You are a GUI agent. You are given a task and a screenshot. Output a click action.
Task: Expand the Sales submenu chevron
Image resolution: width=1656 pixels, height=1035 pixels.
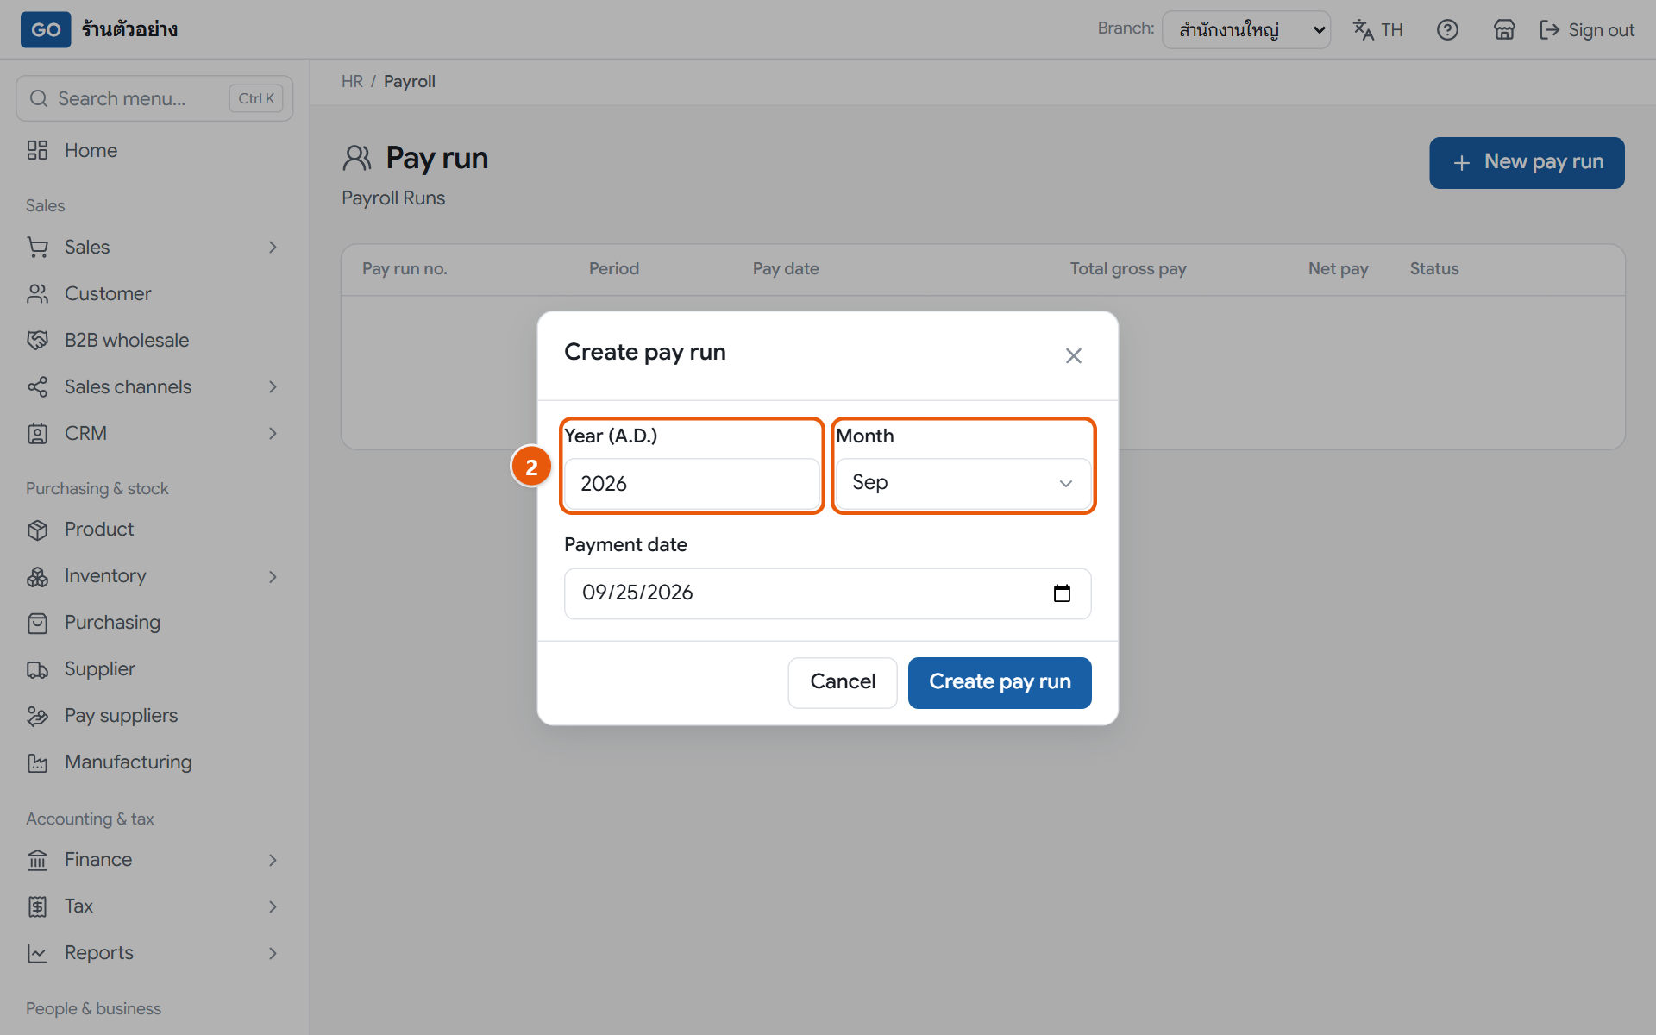point(273,247)
